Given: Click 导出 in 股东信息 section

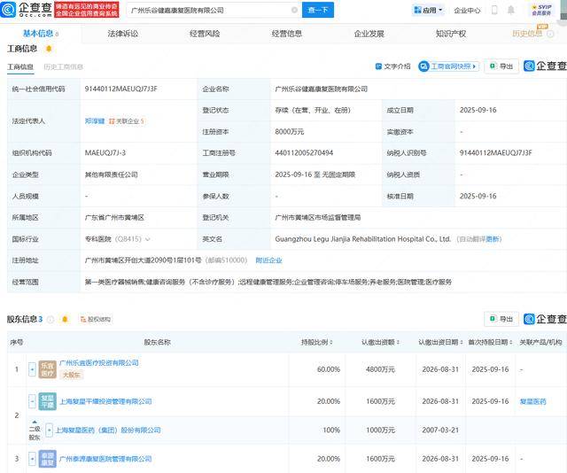Looking at the screenshot, I should [501, 319].
